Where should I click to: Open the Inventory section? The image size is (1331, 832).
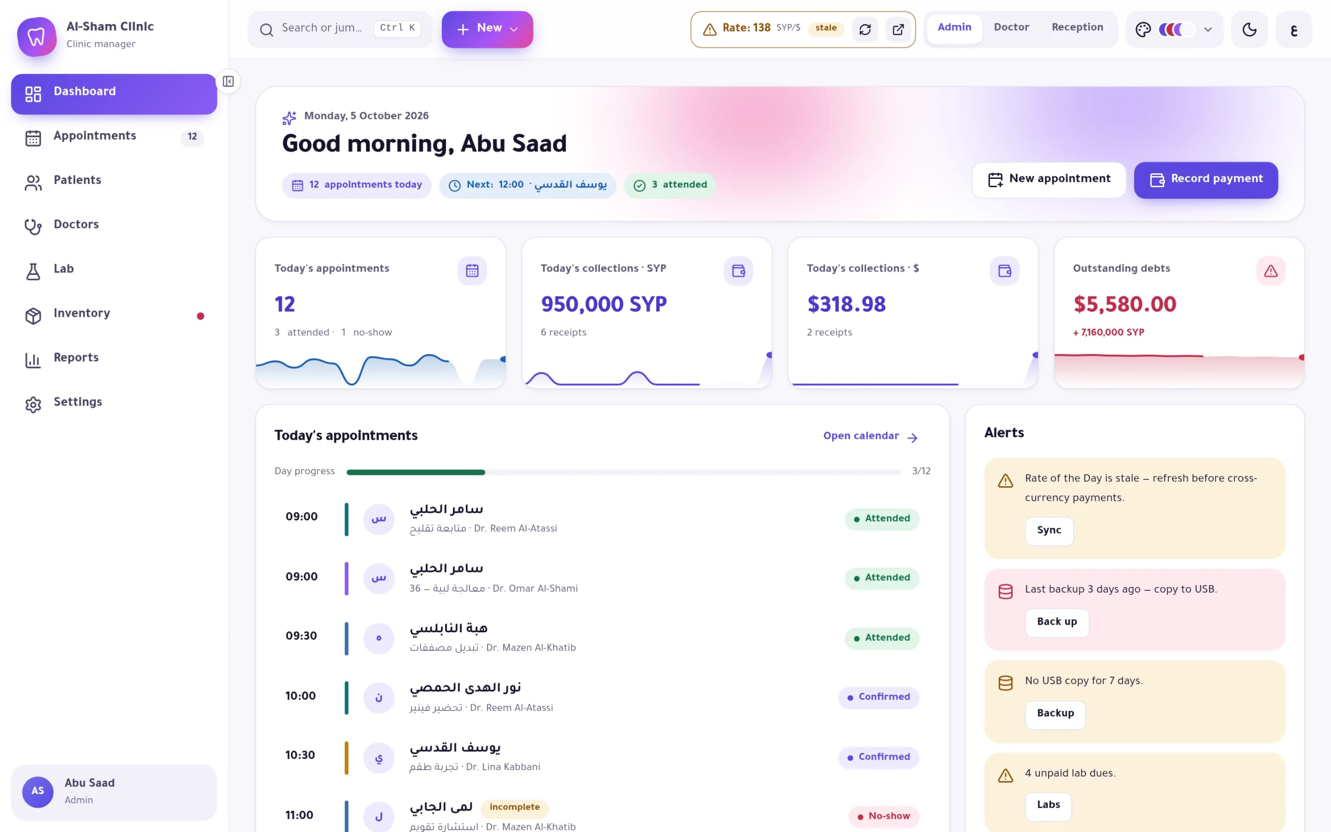click(114, 315)
